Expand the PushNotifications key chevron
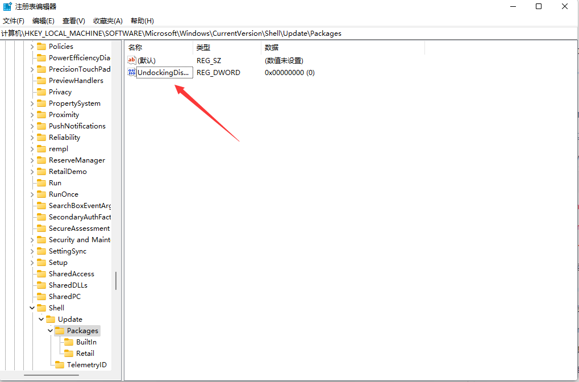The width and height of the screenshot is (579, 382). pos(34,126)
